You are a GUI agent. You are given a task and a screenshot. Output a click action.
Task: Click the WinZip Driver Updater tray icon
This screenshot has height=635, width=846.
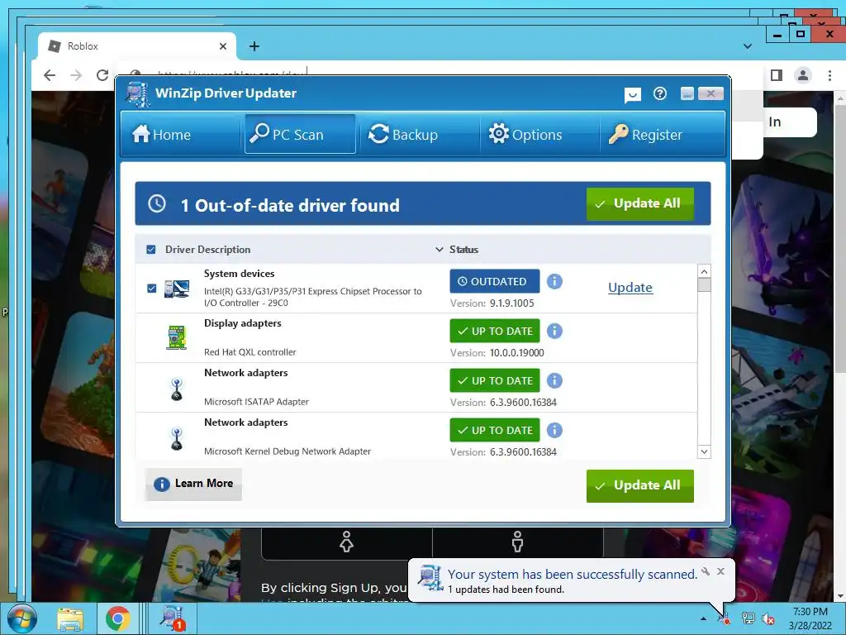pos(725,618)
